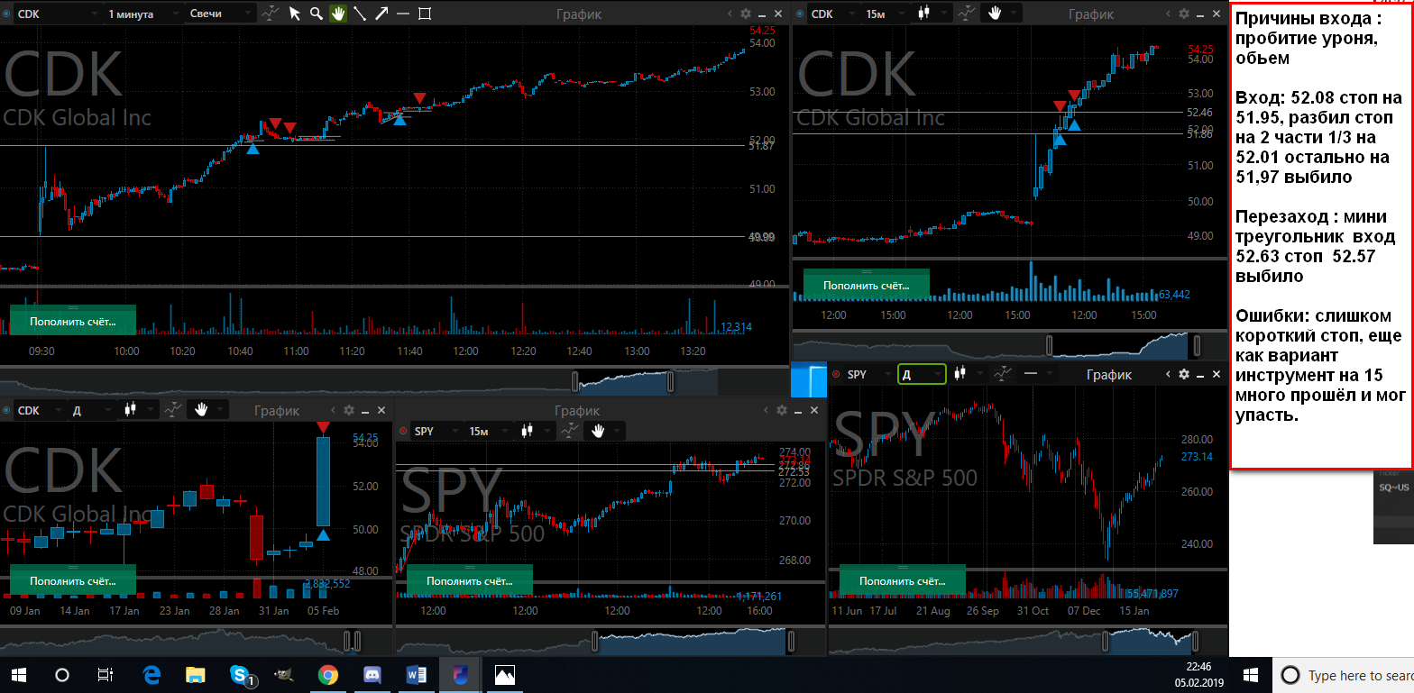Screen dimensions: 1414x693
Task: Open candlestick type selector in daily CDK chart
Action: [136, 410]
